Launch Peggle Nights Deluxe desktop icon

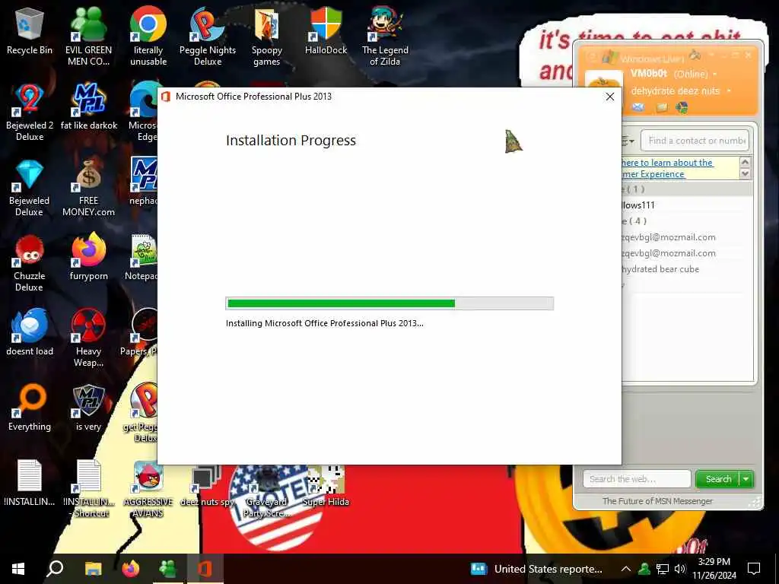[207, 36]
